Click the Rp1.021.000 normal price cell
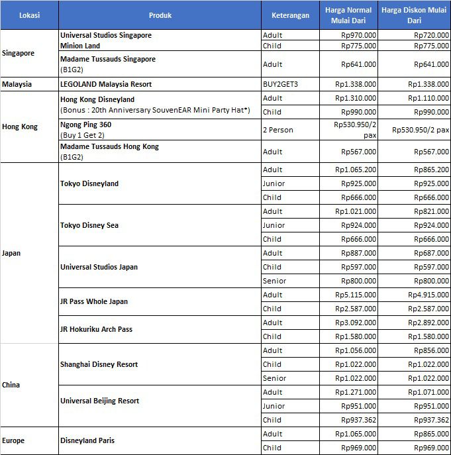This screenshot has width=451, height=455. click(x=348, y=211)
